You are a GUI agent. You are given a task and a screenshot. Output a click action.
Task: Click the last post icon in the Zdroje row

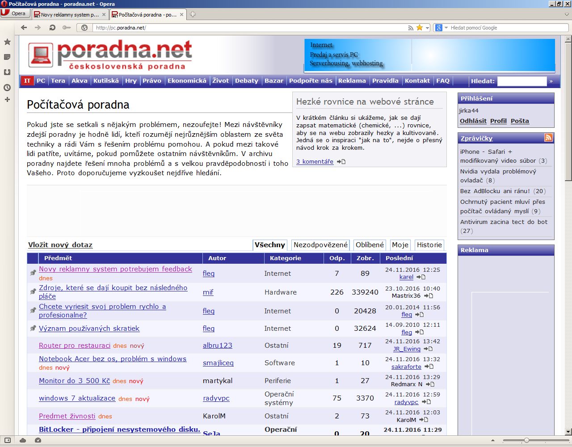[x=428, y=296]
